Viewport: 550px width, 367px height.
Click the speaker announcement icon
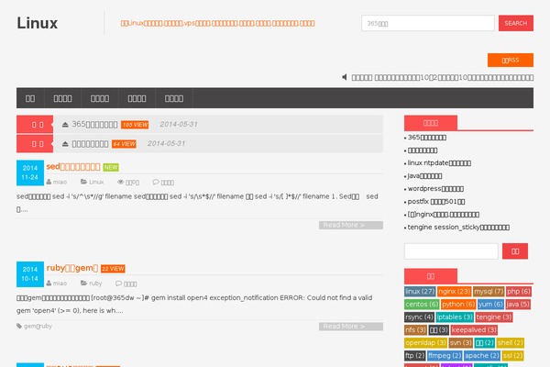click(x=345, y=77)
